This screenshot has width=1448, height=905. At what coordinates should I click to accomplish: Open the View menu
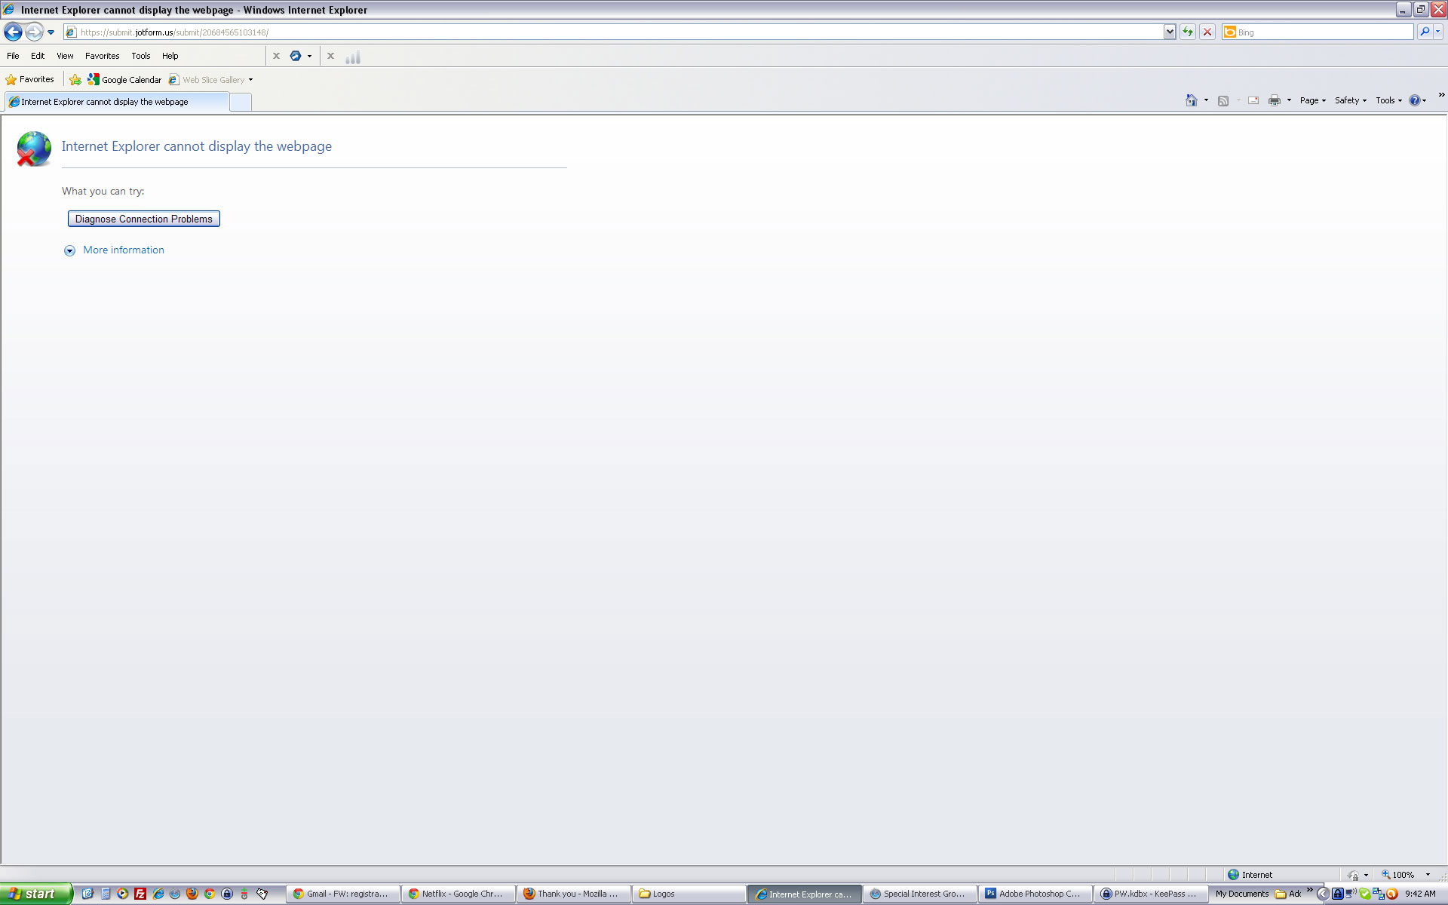(65, 56)
